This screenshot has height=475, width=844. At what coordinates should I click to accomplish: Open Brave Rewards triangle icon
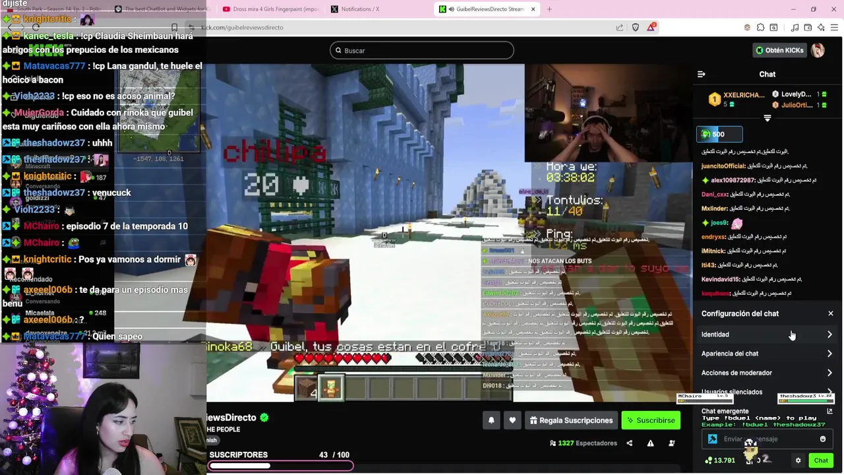pos(651,27)
